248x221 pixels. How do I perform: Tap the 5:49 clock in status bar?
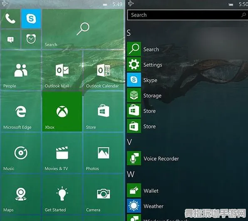(x=117, y=4)
